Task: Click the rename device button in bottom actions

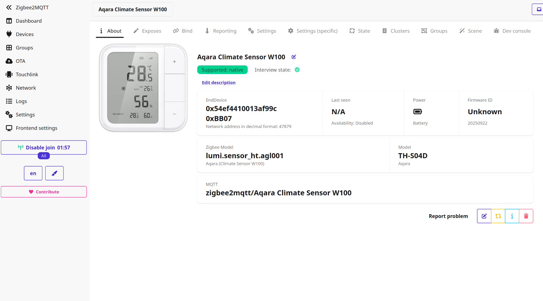Action: pyautogui.click(x=484, y=216)
